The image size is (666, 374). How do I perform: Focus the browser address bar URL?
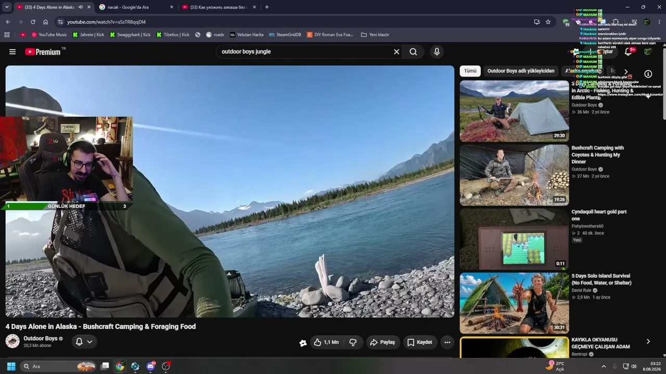click(x=106, y=22)
